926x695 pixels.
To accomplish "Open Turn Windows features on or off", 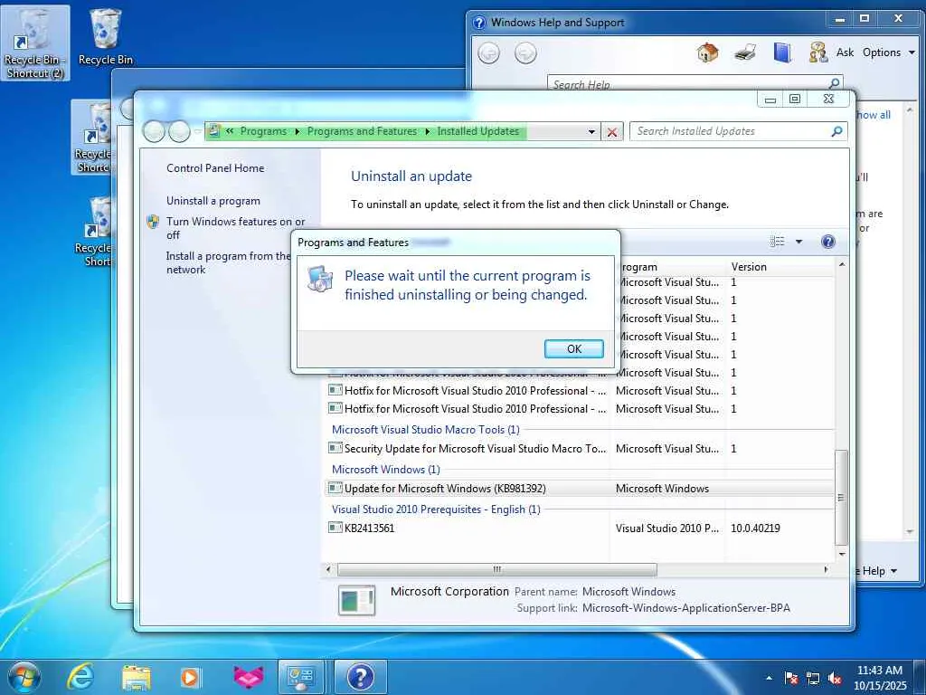I will pos(235,227).
